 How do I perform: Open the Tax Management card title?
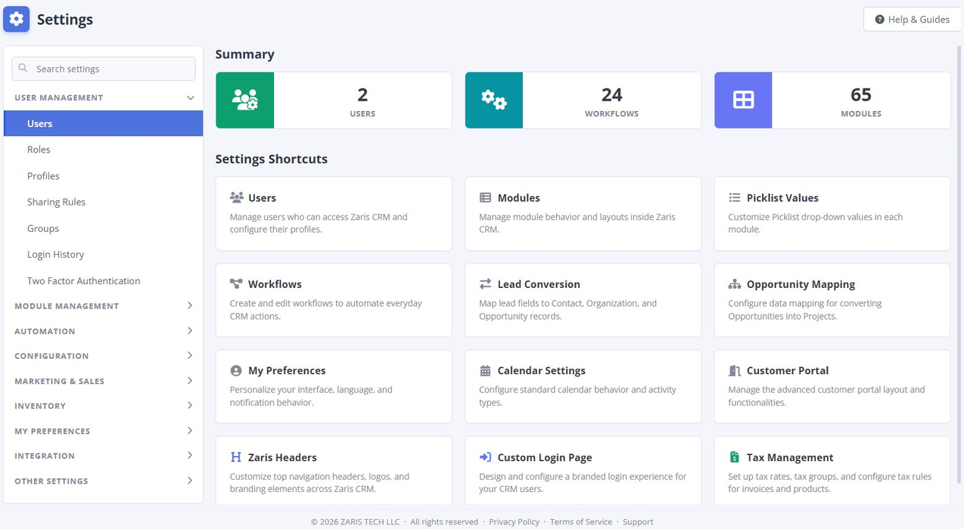pos(790,457)
